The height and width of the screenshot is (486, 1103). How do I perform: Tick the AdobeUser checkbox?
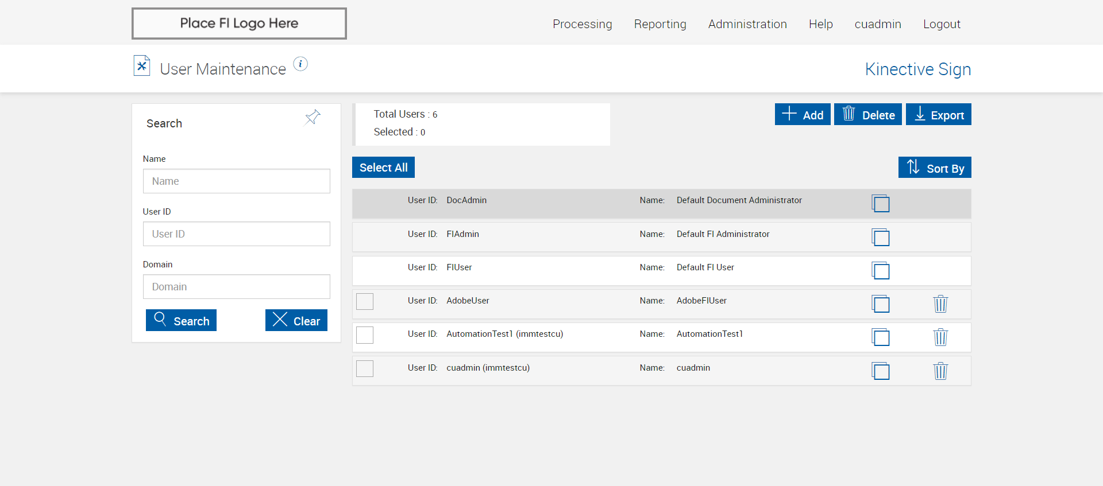(365, 301)
